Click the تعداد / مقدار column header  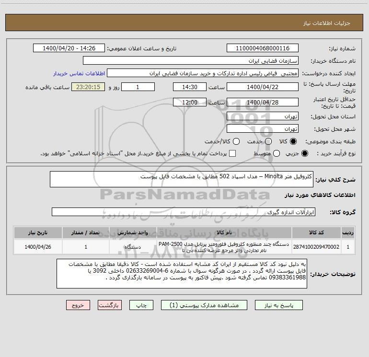click(86, 232)
